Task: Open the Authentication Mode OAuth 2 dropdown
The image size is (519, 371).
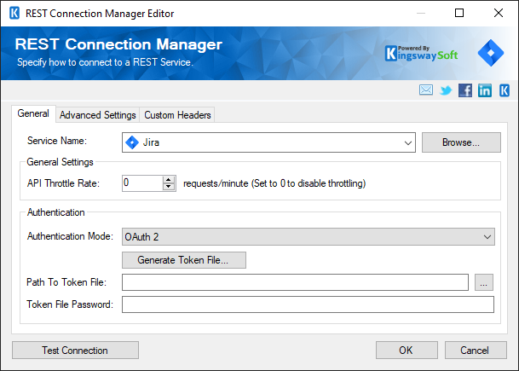Action: point(309,236)
